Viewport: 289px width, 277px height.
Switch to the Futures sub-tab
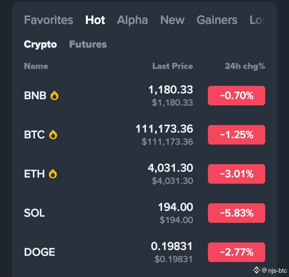(x=88, y=44)
